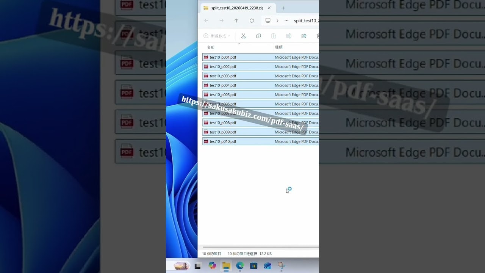This screenshot has width=485, height=273.
Task: Click the split_test10 breadcrumb in address bar
Action: (x=306, y=21)
